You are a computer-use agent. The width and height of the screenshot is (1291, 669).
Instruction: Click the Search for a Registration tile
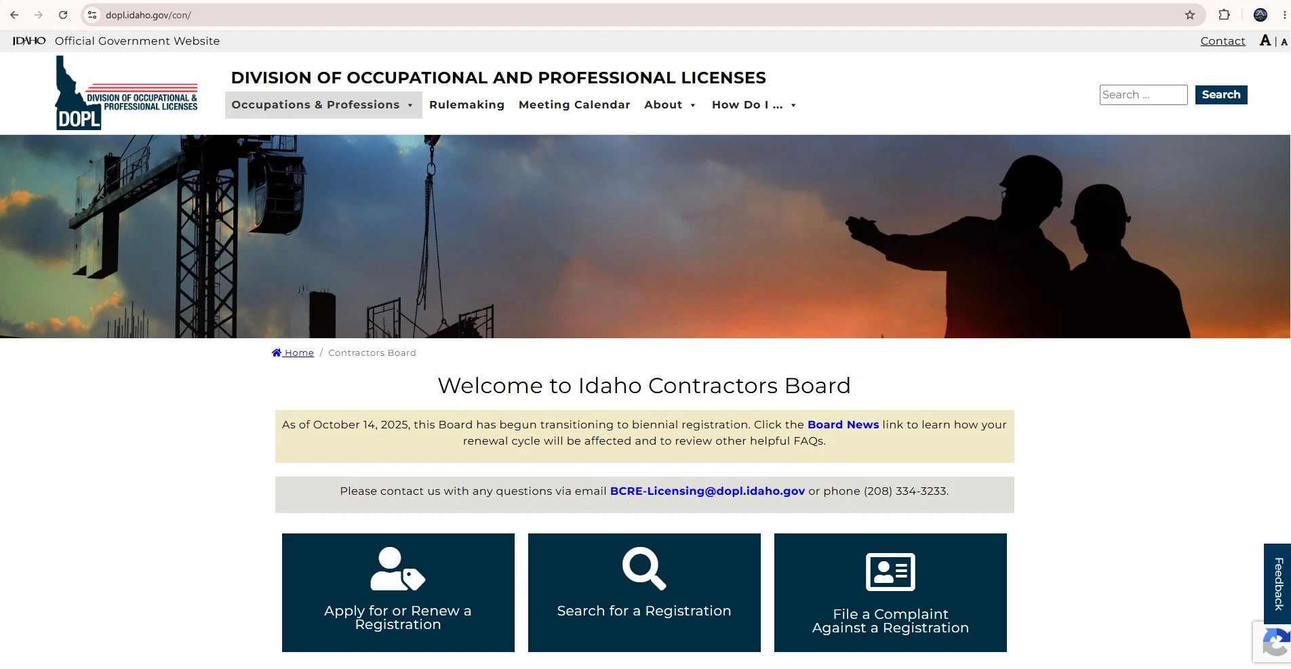pos(644,592)
